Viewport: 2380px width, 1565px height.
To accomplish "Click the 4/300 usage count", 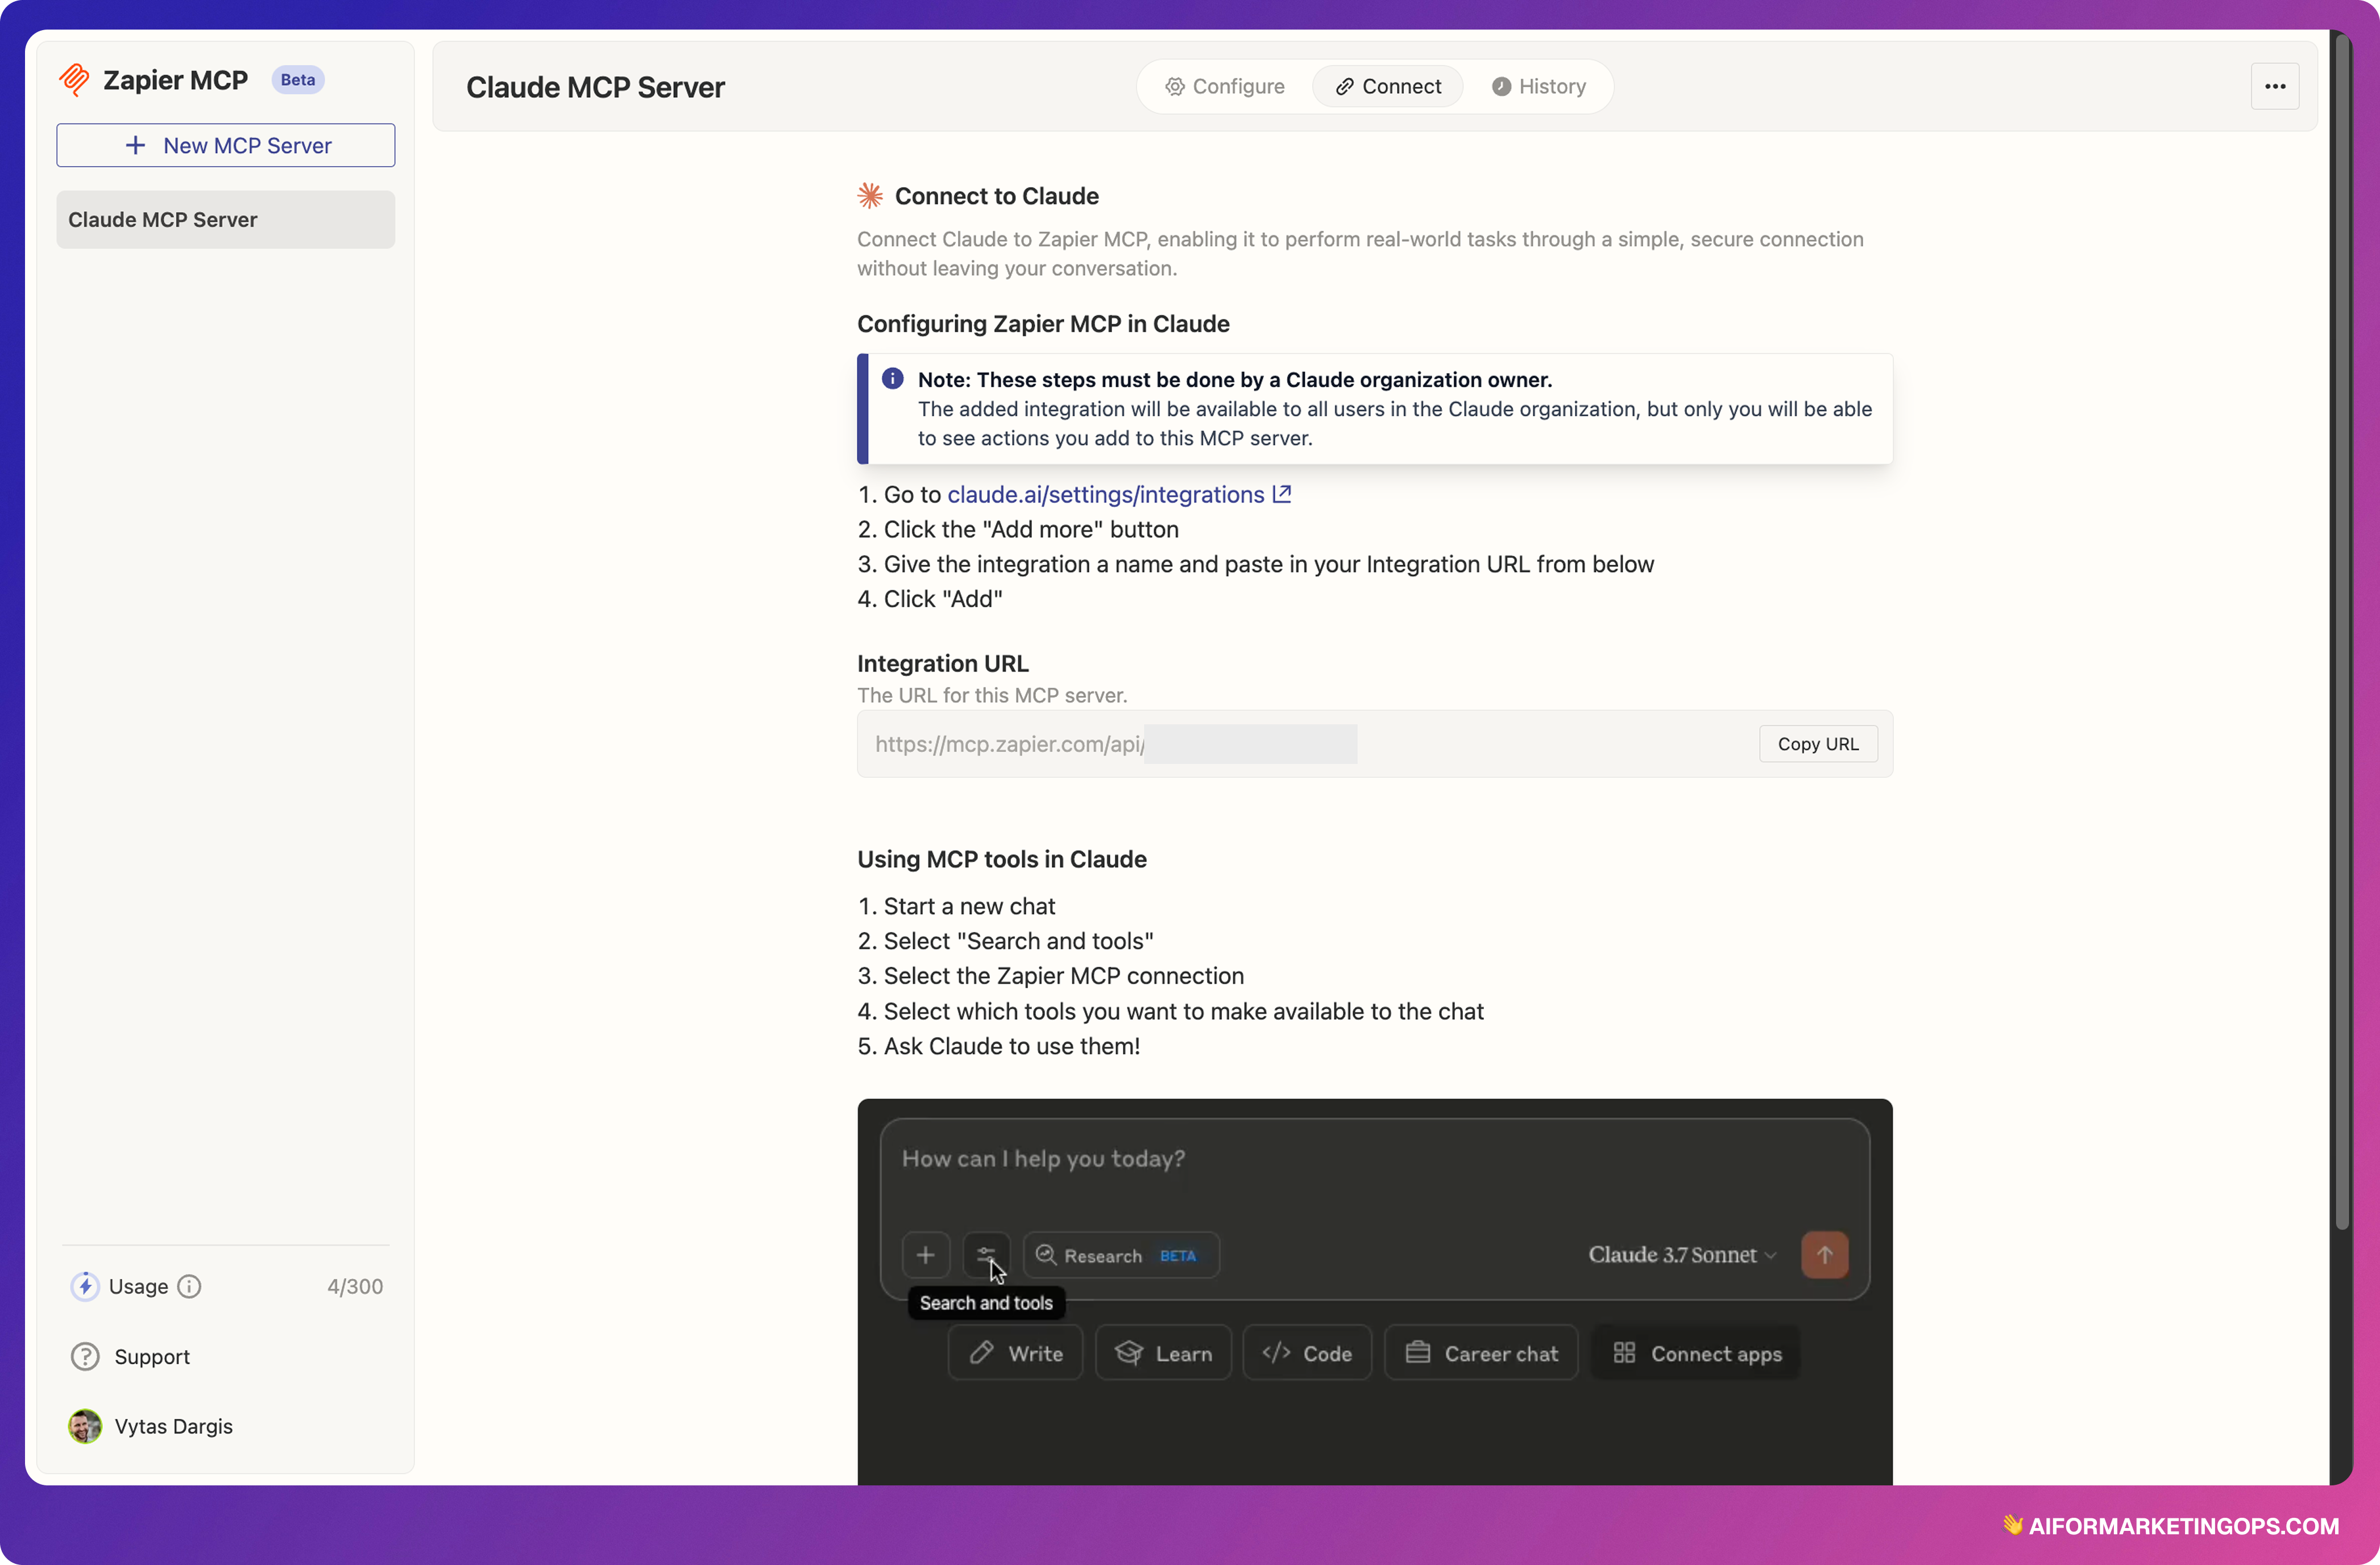I will [355, 1287].
